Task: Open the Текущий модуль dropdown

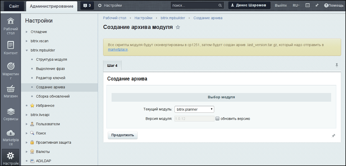Action: pyautogui.click(x=194, y=109)
